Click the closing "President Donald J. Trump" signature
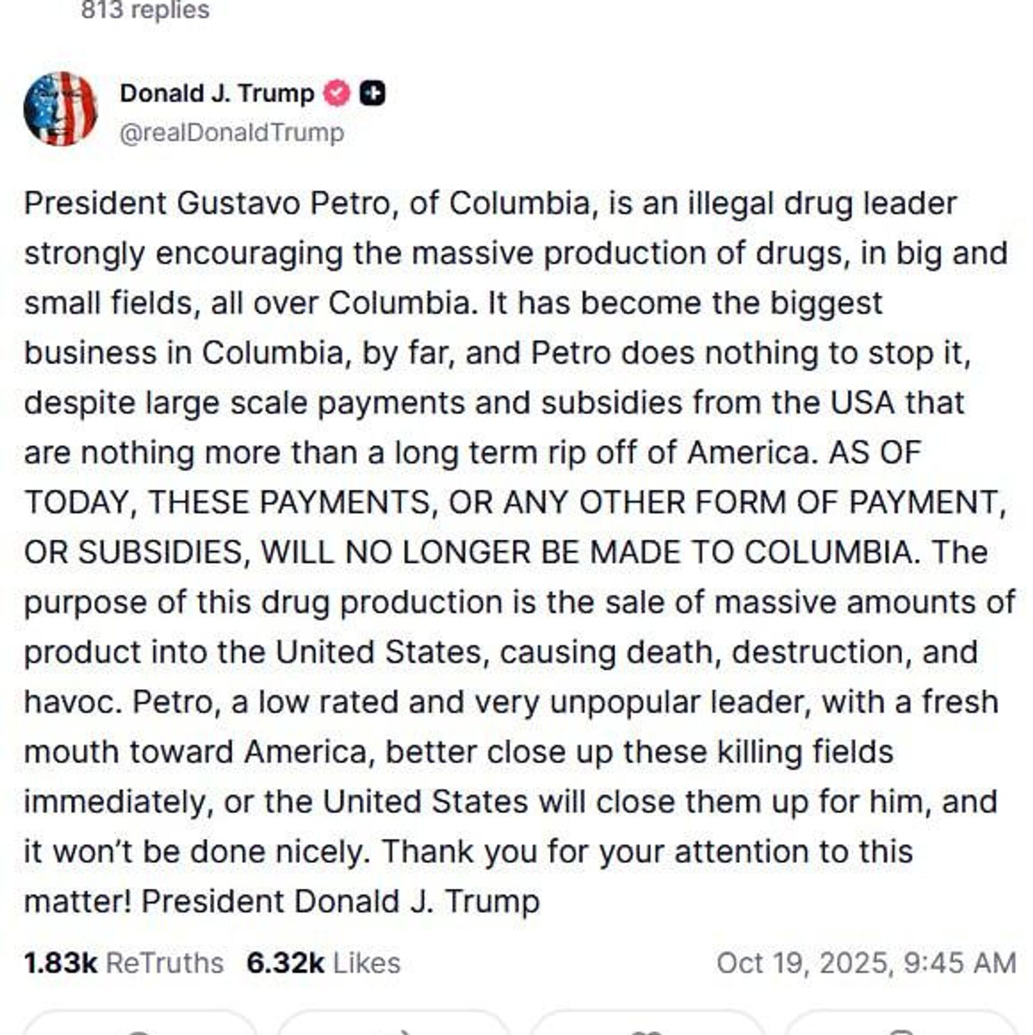The height and width of the screenshot is (1035, 1033). coord(340,901)
